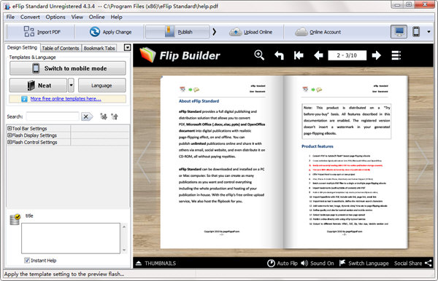This screenshot has height=281, width=438.
Task: Click the help box scroll up arrow
Action: [124, 226]
